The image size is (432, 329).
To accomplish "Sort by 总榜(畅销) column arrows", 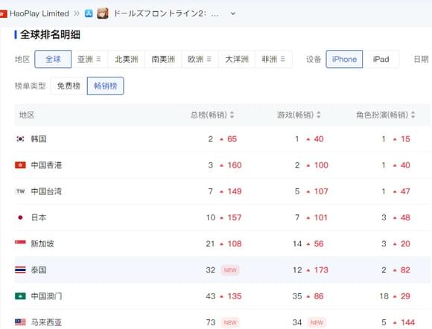I will pos(232,115).
